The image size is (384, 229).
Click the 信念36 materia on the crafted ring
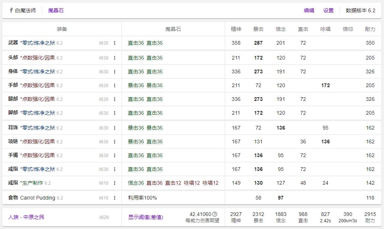tap(136, 183)
